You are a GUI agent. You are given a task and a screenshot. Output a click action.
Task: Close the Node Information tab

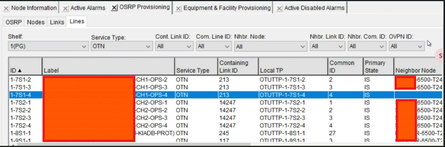[6, 8]
